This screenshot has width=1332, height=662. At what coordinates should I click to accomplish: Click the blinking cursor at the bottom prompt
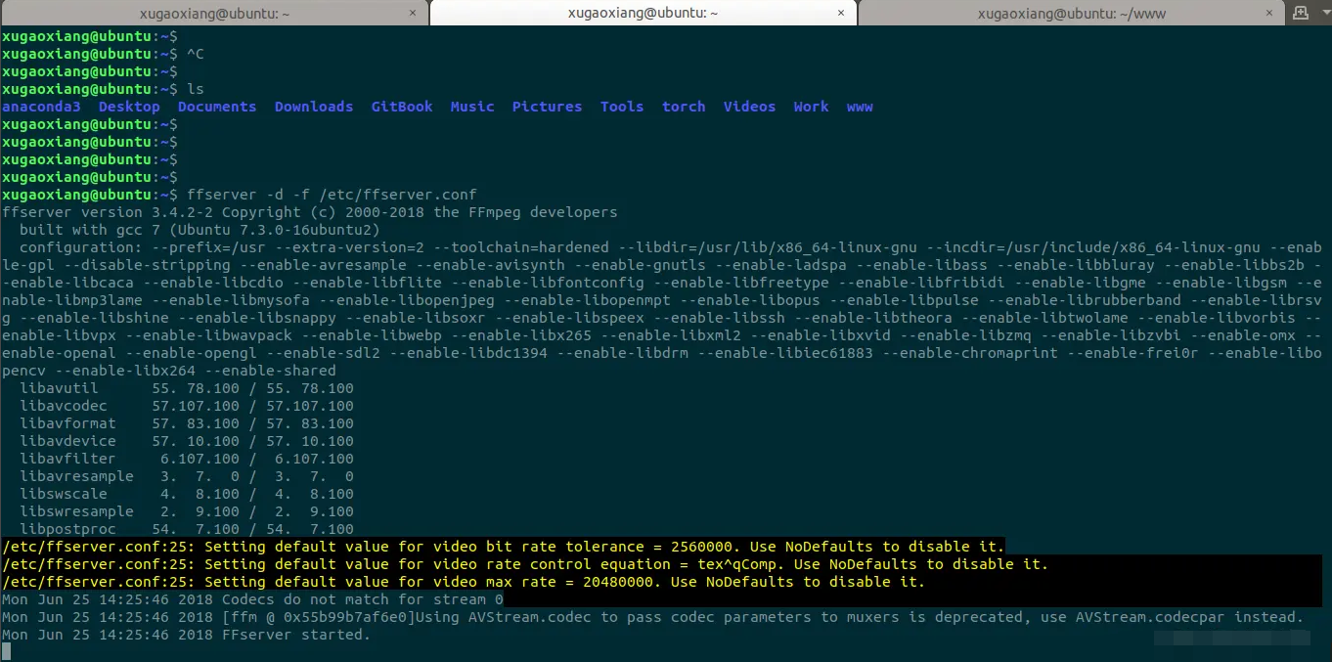(7, 651)
